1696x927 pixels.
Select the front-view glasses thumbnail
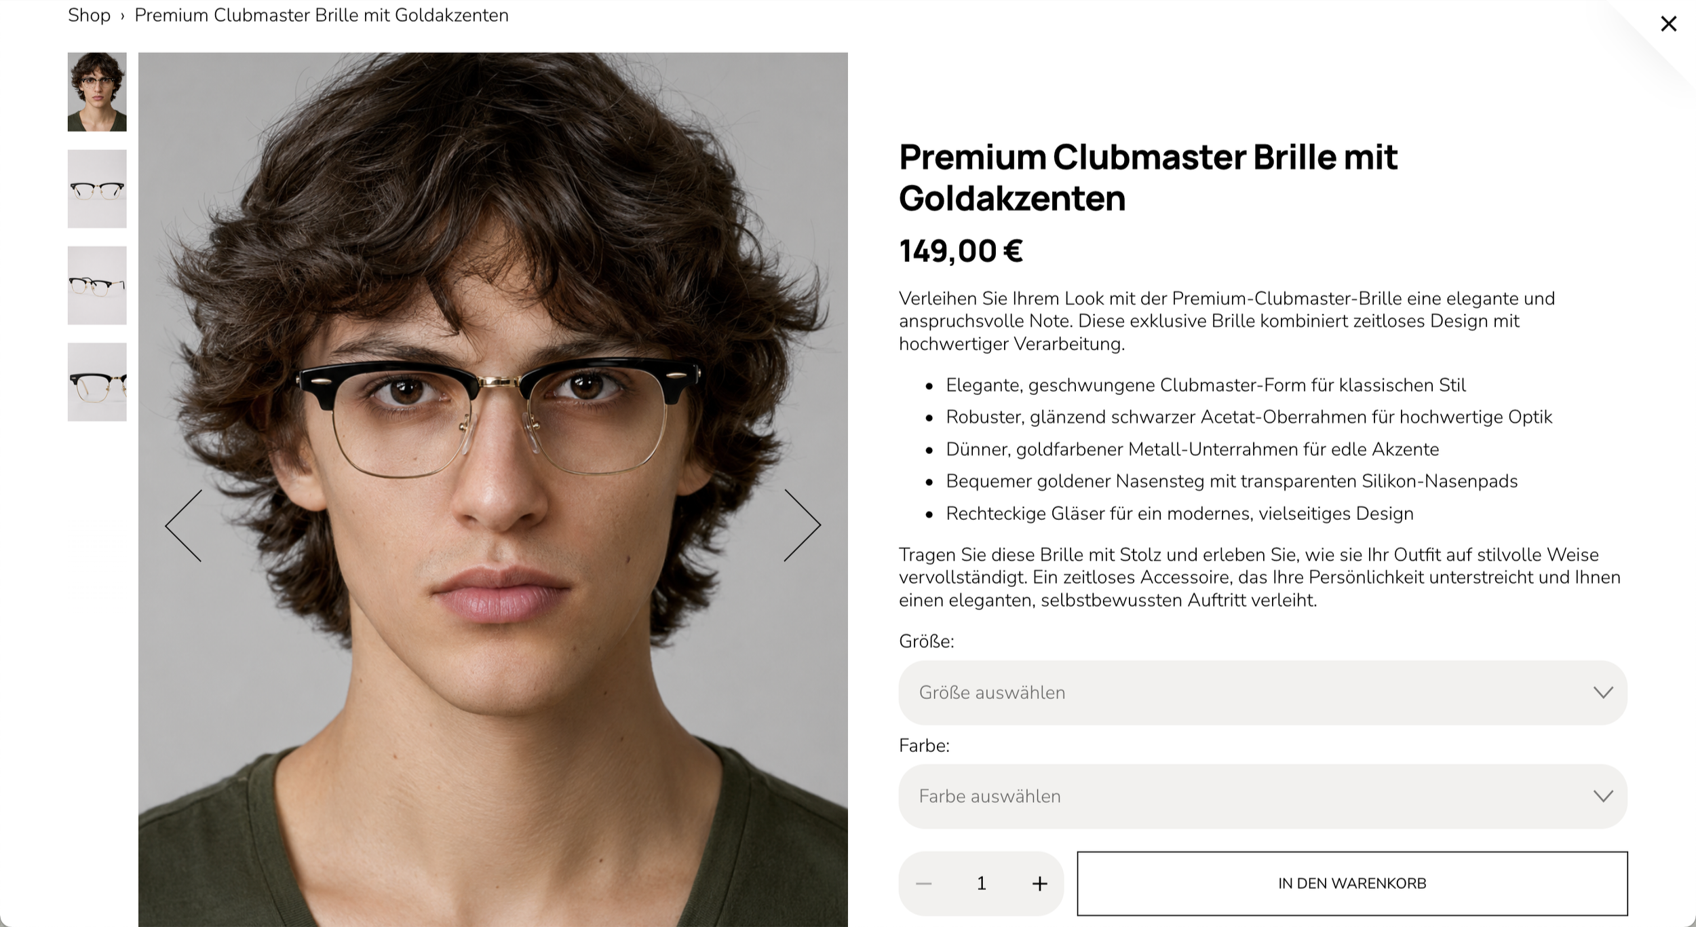(x=97, y=189)
